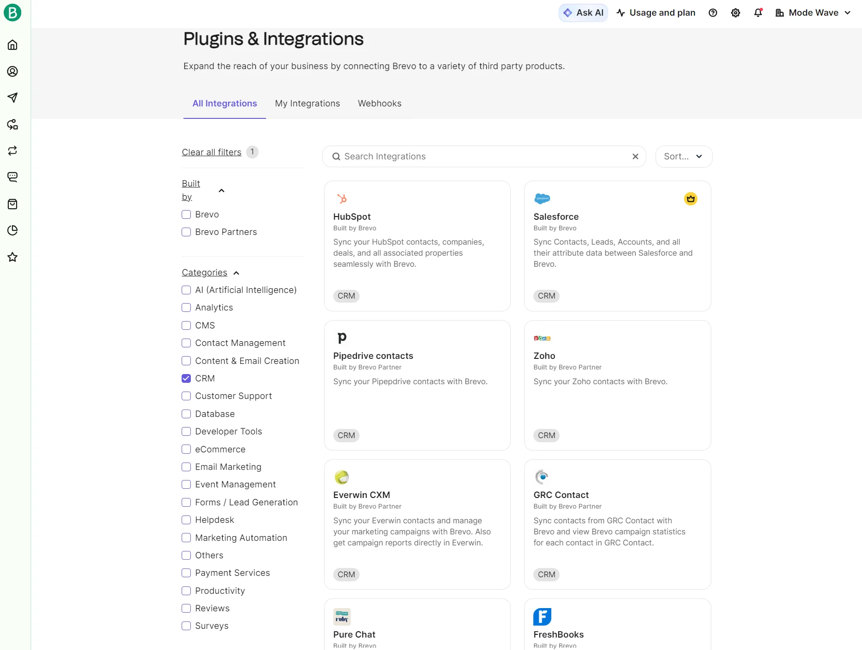
Task: Click Clear all filters link
Action: click(x=212, y=152)
